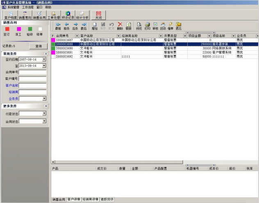Image resolution: width=259 pixels, height=203 pixels.
Task: Click the 预览 preview icon
Action: [139, 26]
